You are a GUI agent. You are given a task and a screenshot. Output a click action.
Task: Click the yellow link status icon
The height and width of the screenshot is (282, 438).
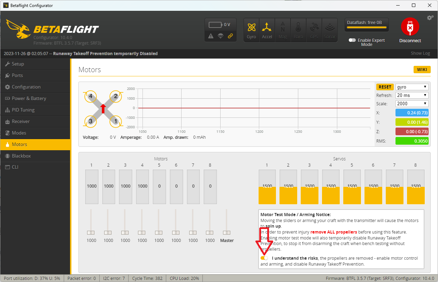(x=230, y=36)
